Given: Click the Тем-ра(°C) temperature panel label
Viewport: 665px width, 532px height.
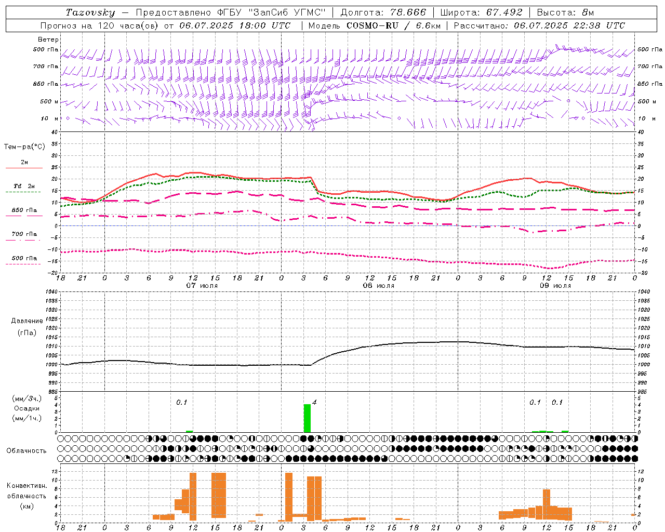Looking at the screenshot, I should click(x=24, y=147).
